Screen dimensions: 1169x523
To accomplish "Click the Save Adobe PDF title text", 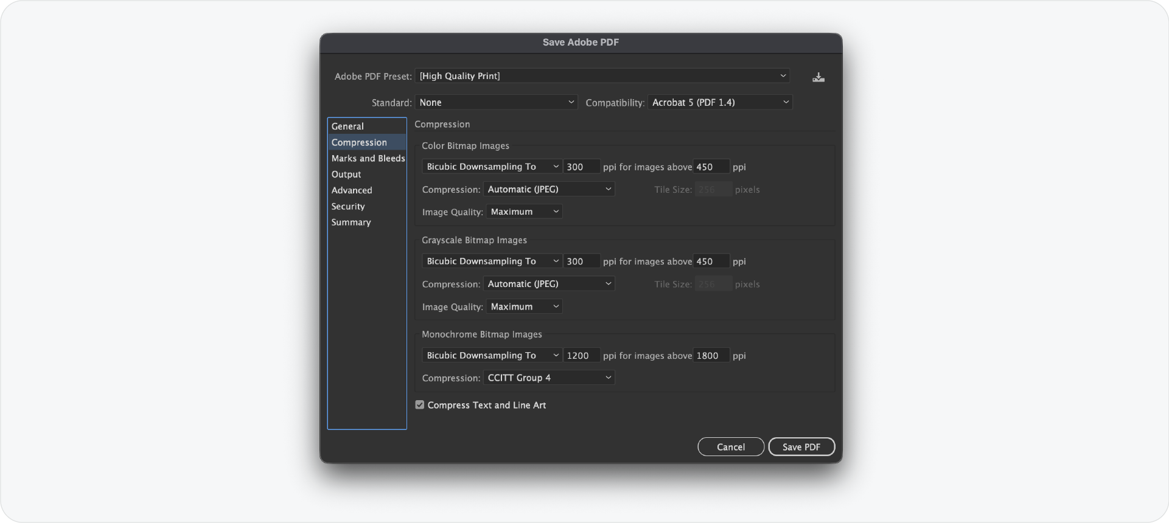I will point(581,43).
